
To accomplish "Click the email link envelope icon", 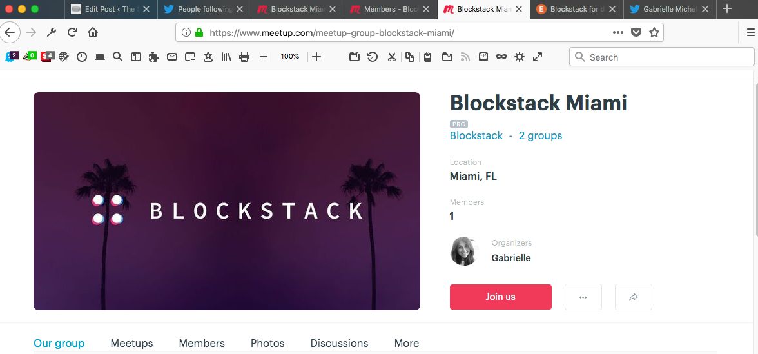I will pyautogui.click(x=172, y=57).
